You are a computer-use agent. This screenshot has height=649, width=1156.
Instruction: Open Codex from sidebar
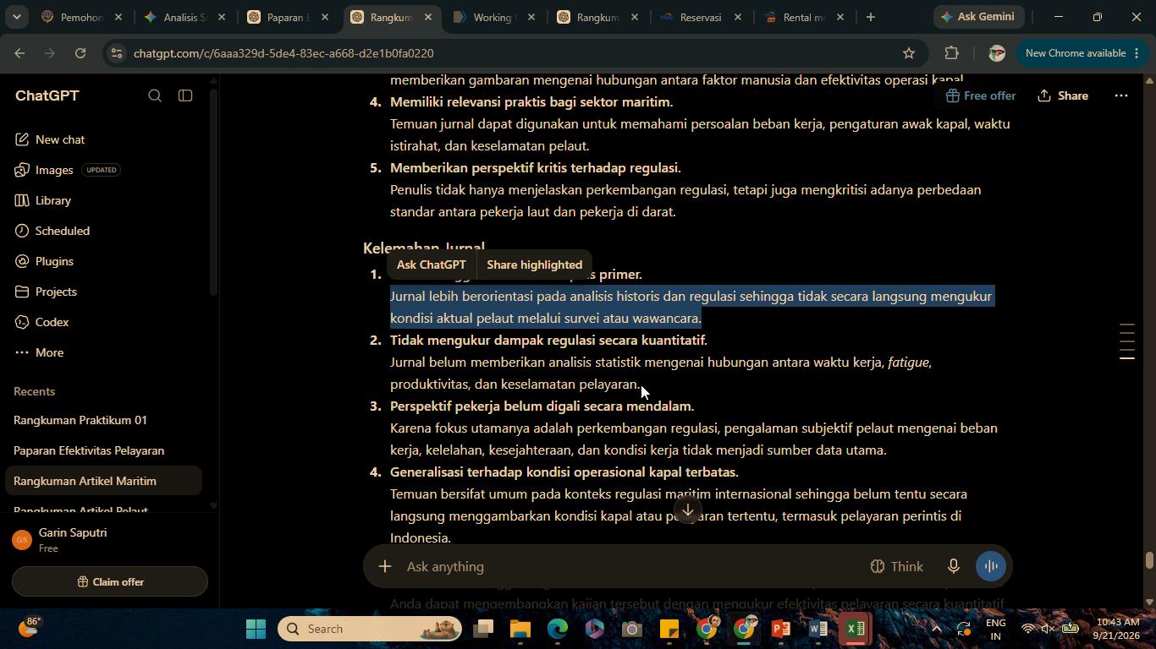click(x=52, y=322)
